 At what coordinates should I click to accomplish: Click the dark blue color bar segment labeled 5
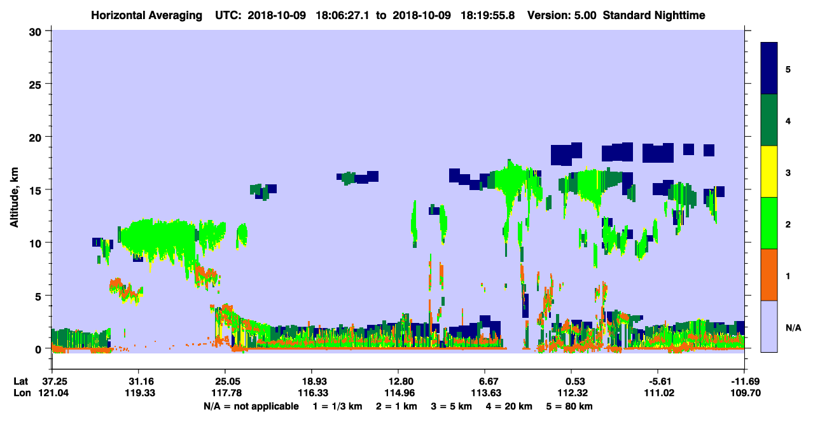[x=769, y=69]
